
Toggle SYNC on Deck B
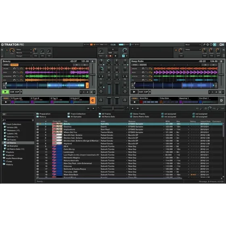(135, 65)
